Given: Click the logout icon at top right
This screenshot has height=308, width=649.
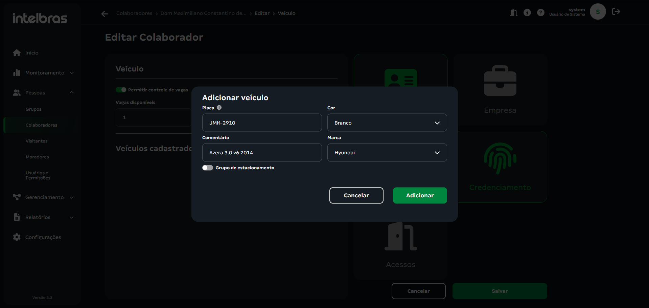Looking at the screenshot, I should (616, 12).
